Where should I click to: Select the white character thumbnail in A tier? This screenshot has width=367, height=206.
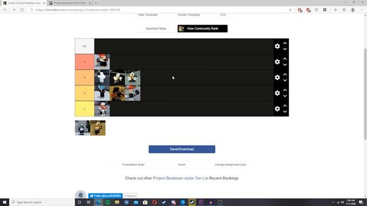click(x=102, y=78)
